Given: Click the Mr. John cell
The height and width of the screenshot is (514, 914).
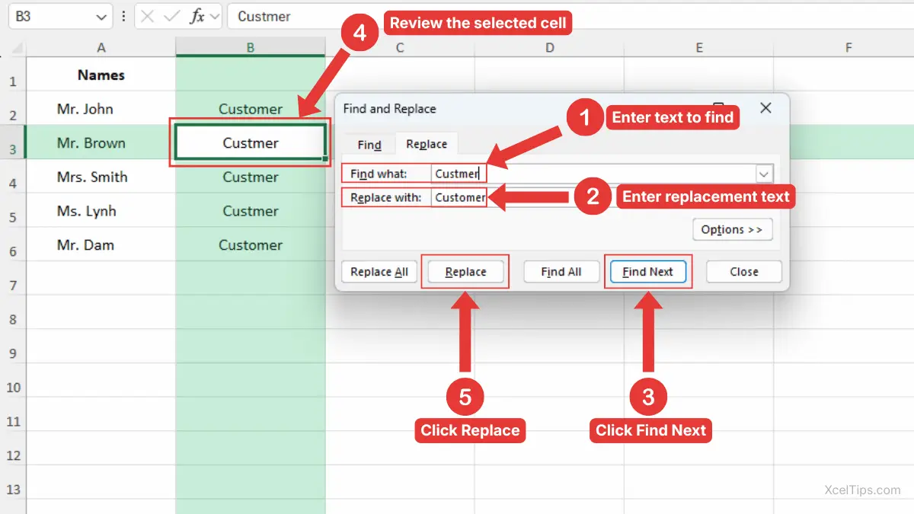Looking at the screenshot, I should (x=101, y=109).
